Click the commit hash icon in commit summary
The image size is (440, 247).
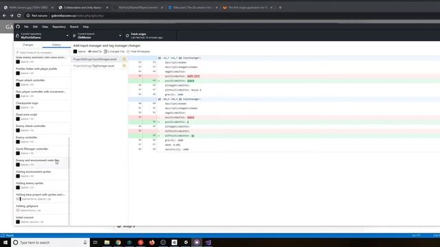(90, 51)
